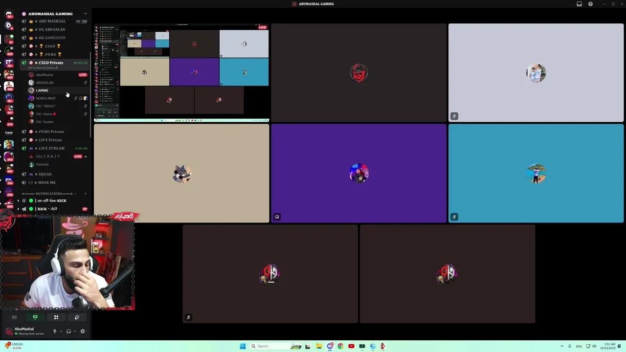This screenshot has height=352, width=626.
Task: Open the Discord help icon in title bar
Action: coord(590,4)
